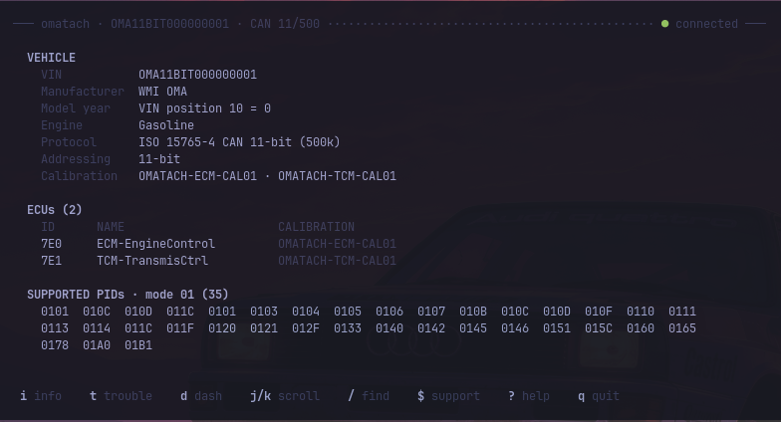Screen dimensions: 781x422
Task: Click the CALIBRATION column header
Action: tap(317, 227)
